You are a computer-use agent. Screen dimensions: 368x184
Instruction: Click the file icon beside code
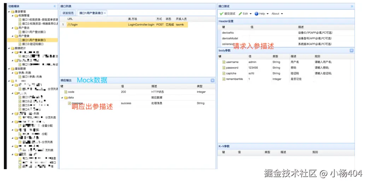[x=66, y=92]
